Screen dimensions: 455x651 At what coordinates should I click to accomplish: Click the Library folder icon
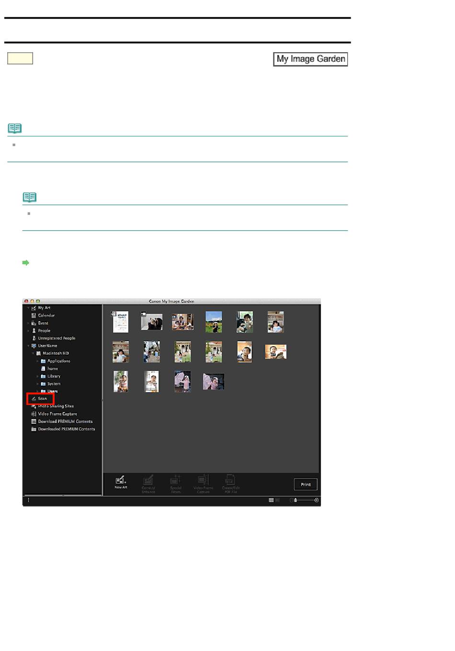pos(43,376)
